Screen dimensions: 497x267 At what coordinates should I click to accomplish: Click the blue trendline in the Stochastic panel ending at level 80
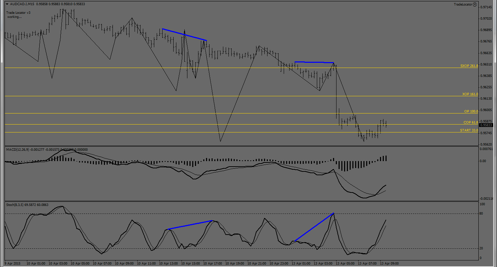click(314, 227)
